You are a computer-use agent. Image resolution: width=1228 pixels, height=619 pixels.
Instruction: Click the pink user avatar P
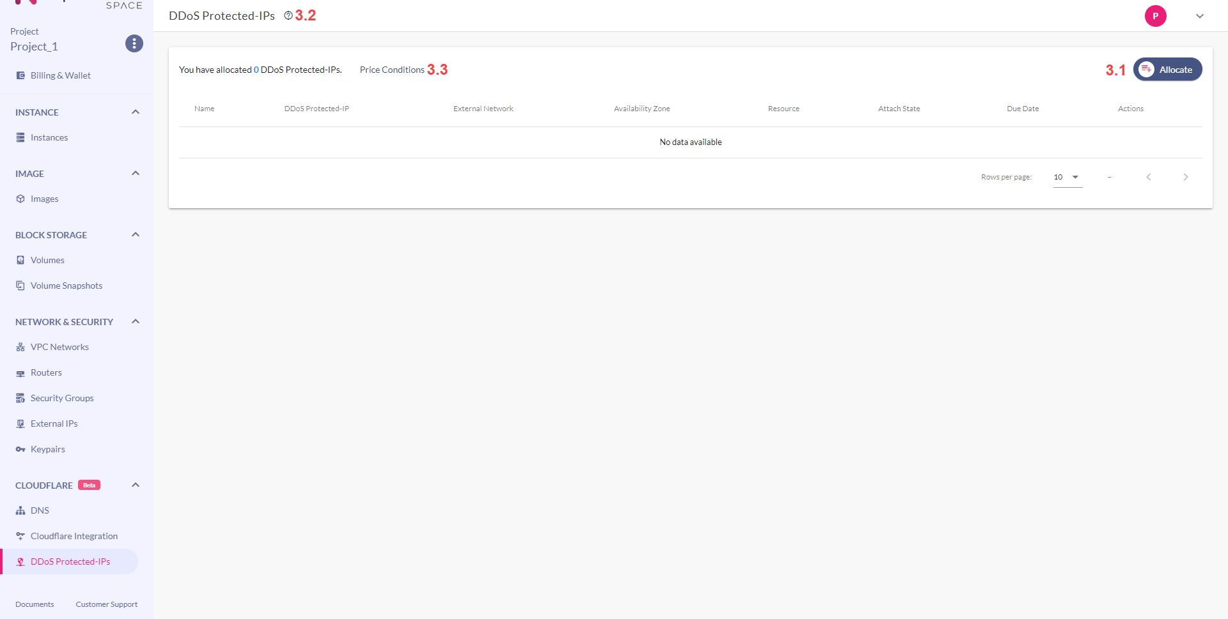pyautogui.click(x=1155, y=16)
